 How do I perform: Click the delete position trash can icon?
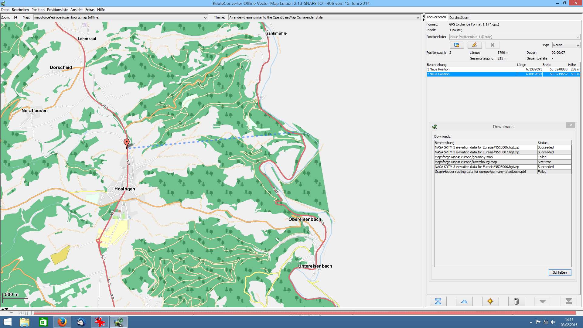pyautogui.click(x=516, y=301)
